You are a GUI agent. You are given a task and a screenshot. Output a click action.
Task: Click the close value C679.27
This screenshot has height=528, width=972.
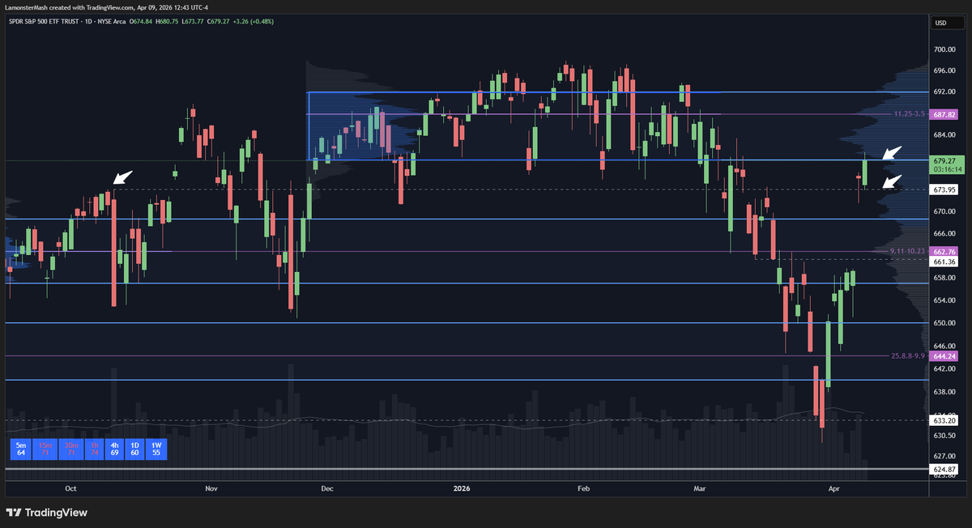pos(218,21)
